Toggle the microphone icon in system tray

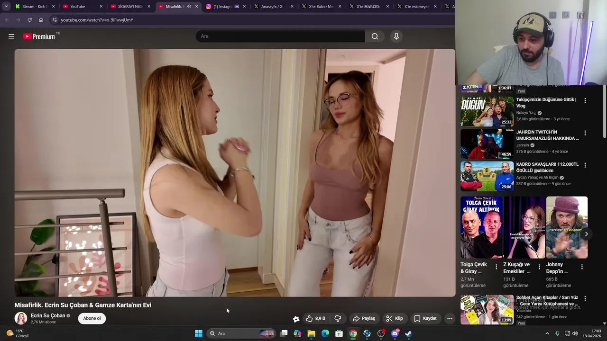[557, 333]
